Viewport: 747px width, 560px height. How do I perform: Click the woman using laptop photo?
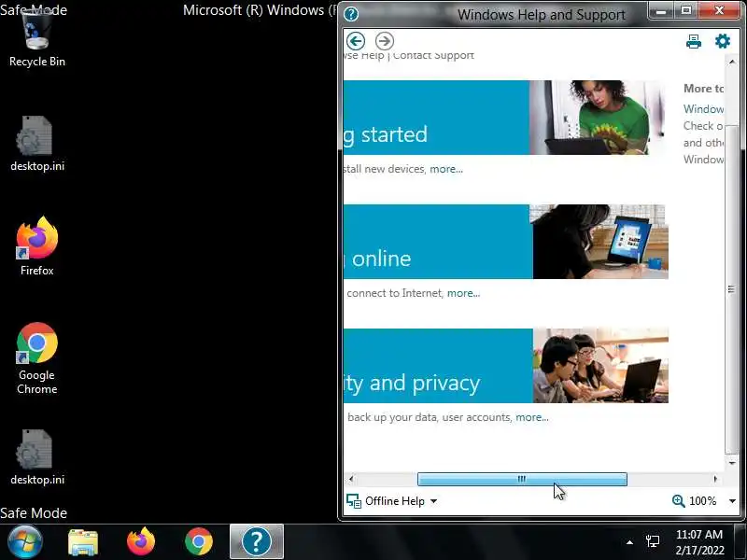click(600, 242)
